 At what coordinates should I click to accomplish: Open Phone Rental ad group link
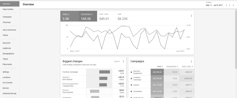pos(68,92)
